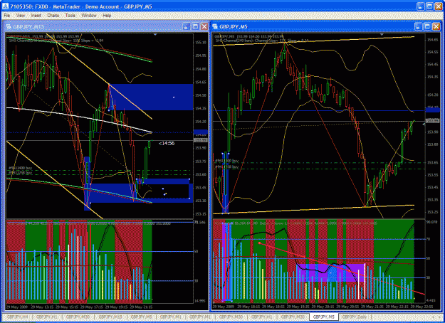Click the 154.80 price label on M15 chart
Image resolution: width=445 pixels, height=323 pixels.
tap(201, 69)
